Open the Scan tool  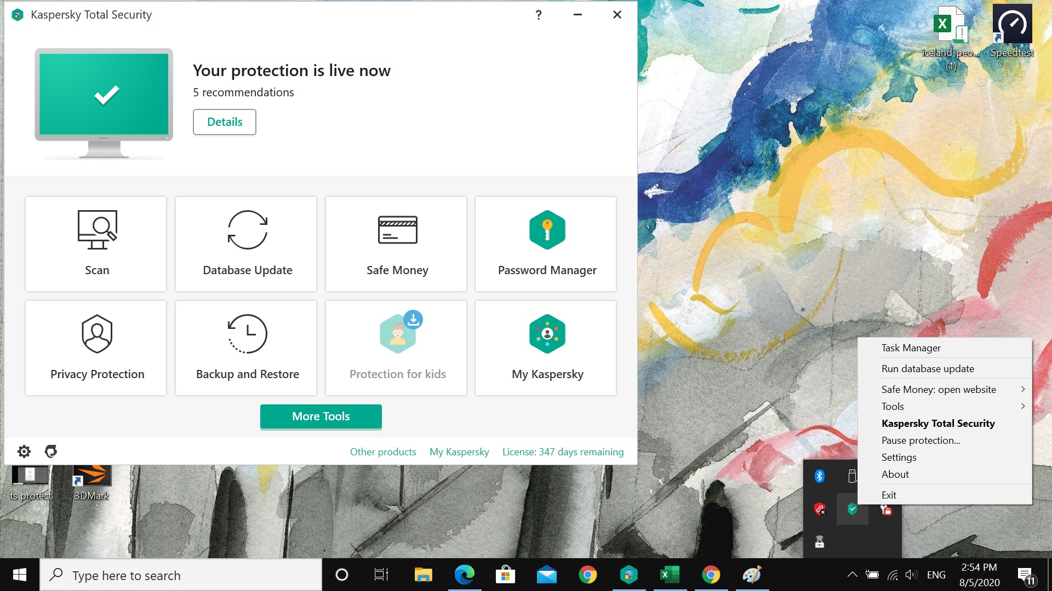point(96,243)
